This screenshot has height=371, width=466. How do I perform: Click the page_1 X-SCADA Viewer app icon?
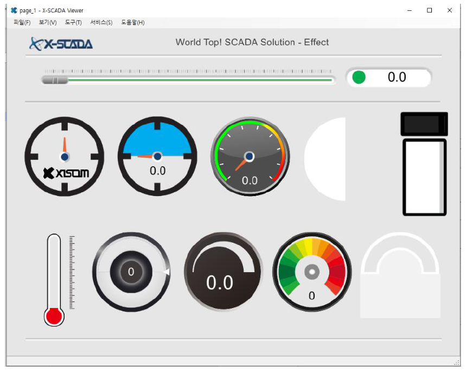pos(14,10)
